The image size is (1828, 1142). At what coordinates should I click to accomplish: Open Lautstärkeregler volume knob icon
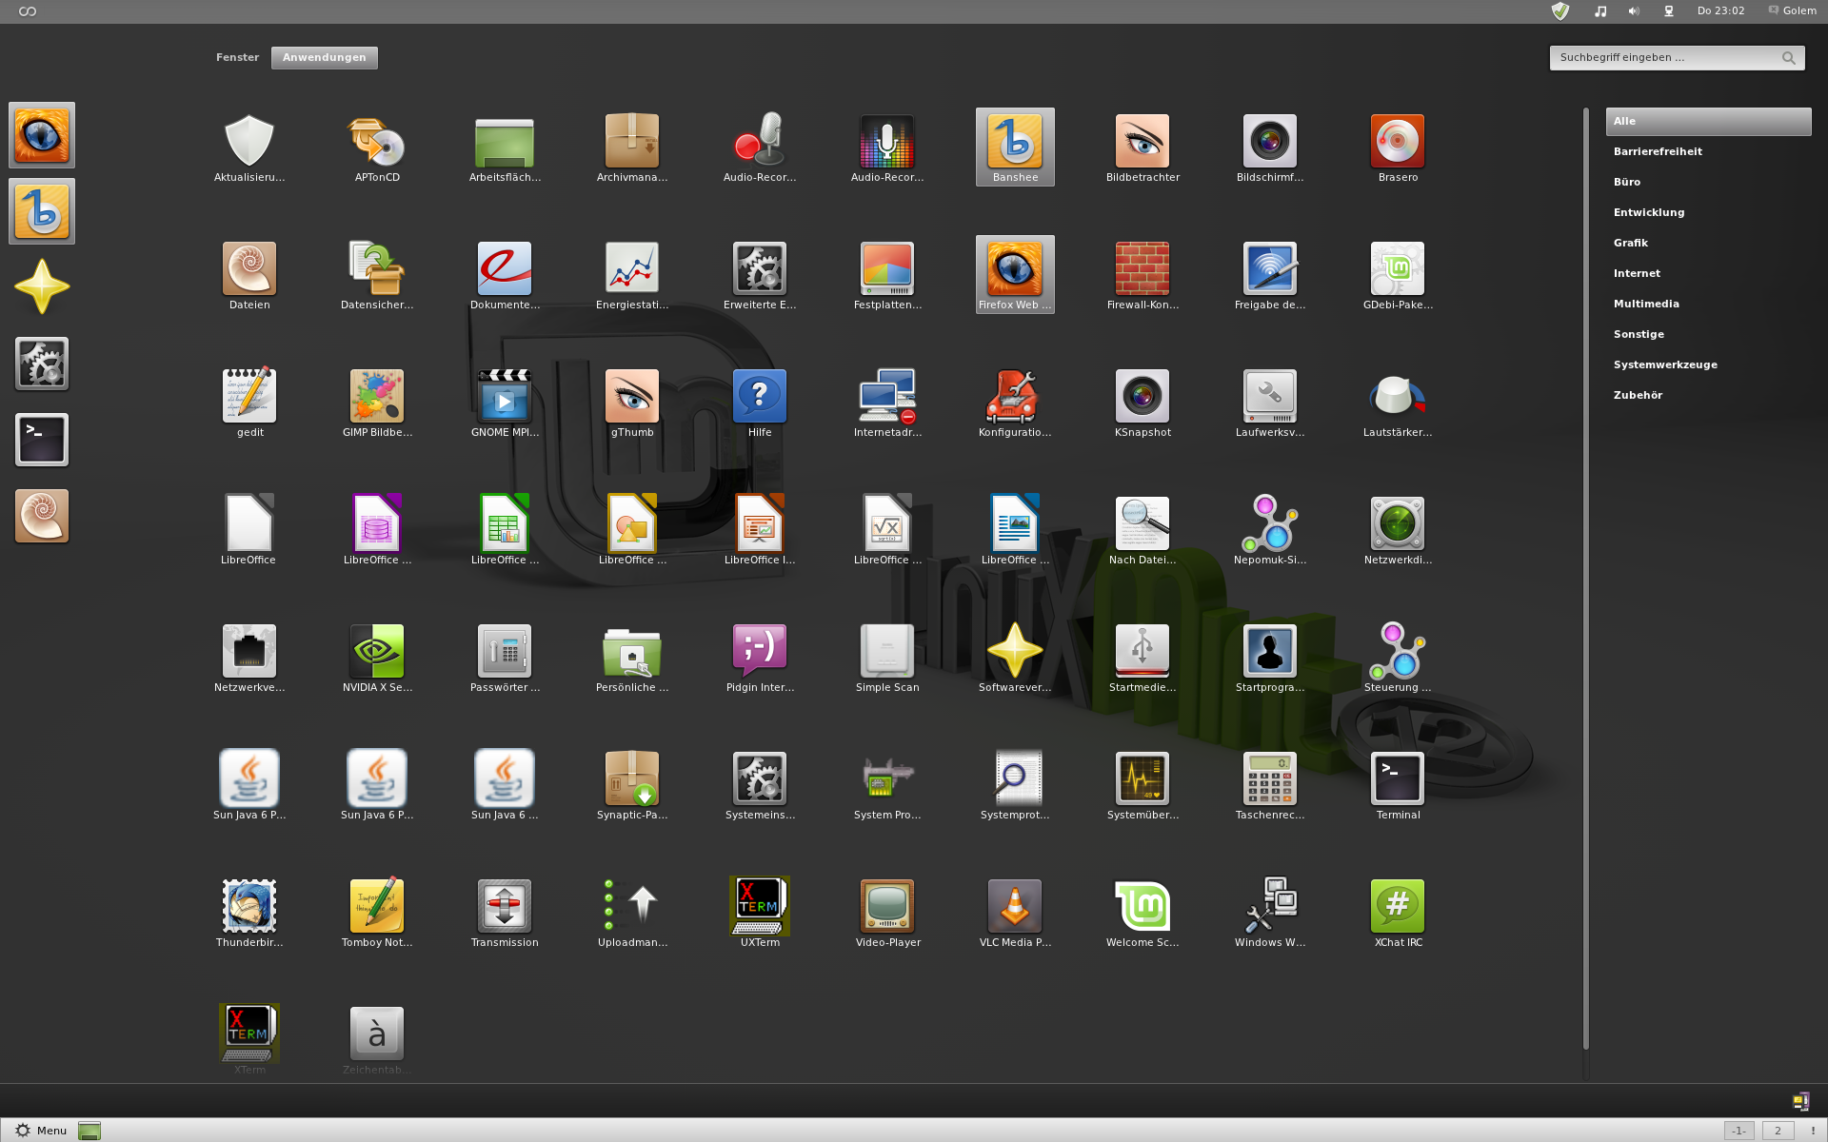tap(1398, 404)
